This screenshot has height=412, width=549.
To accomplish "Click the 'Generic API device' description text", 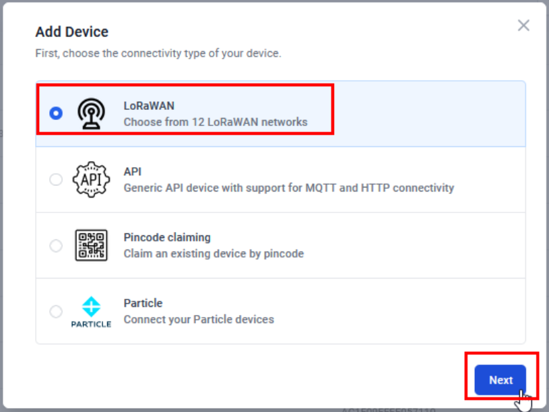I will click(x=289, y=187).
